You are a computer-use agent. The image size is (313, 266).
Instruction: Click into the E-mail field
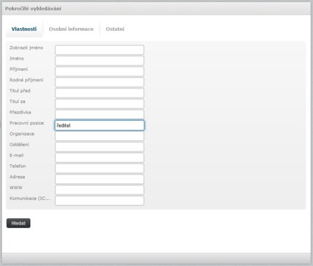click(x=100, y=157)
